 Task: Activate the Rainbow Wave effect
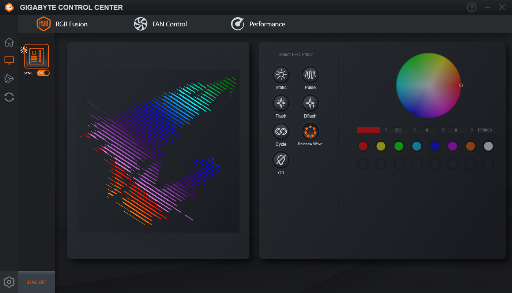coord(310,131)
